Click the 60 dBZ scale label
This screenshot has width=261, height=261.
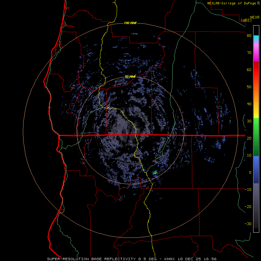tap(249, 70)
